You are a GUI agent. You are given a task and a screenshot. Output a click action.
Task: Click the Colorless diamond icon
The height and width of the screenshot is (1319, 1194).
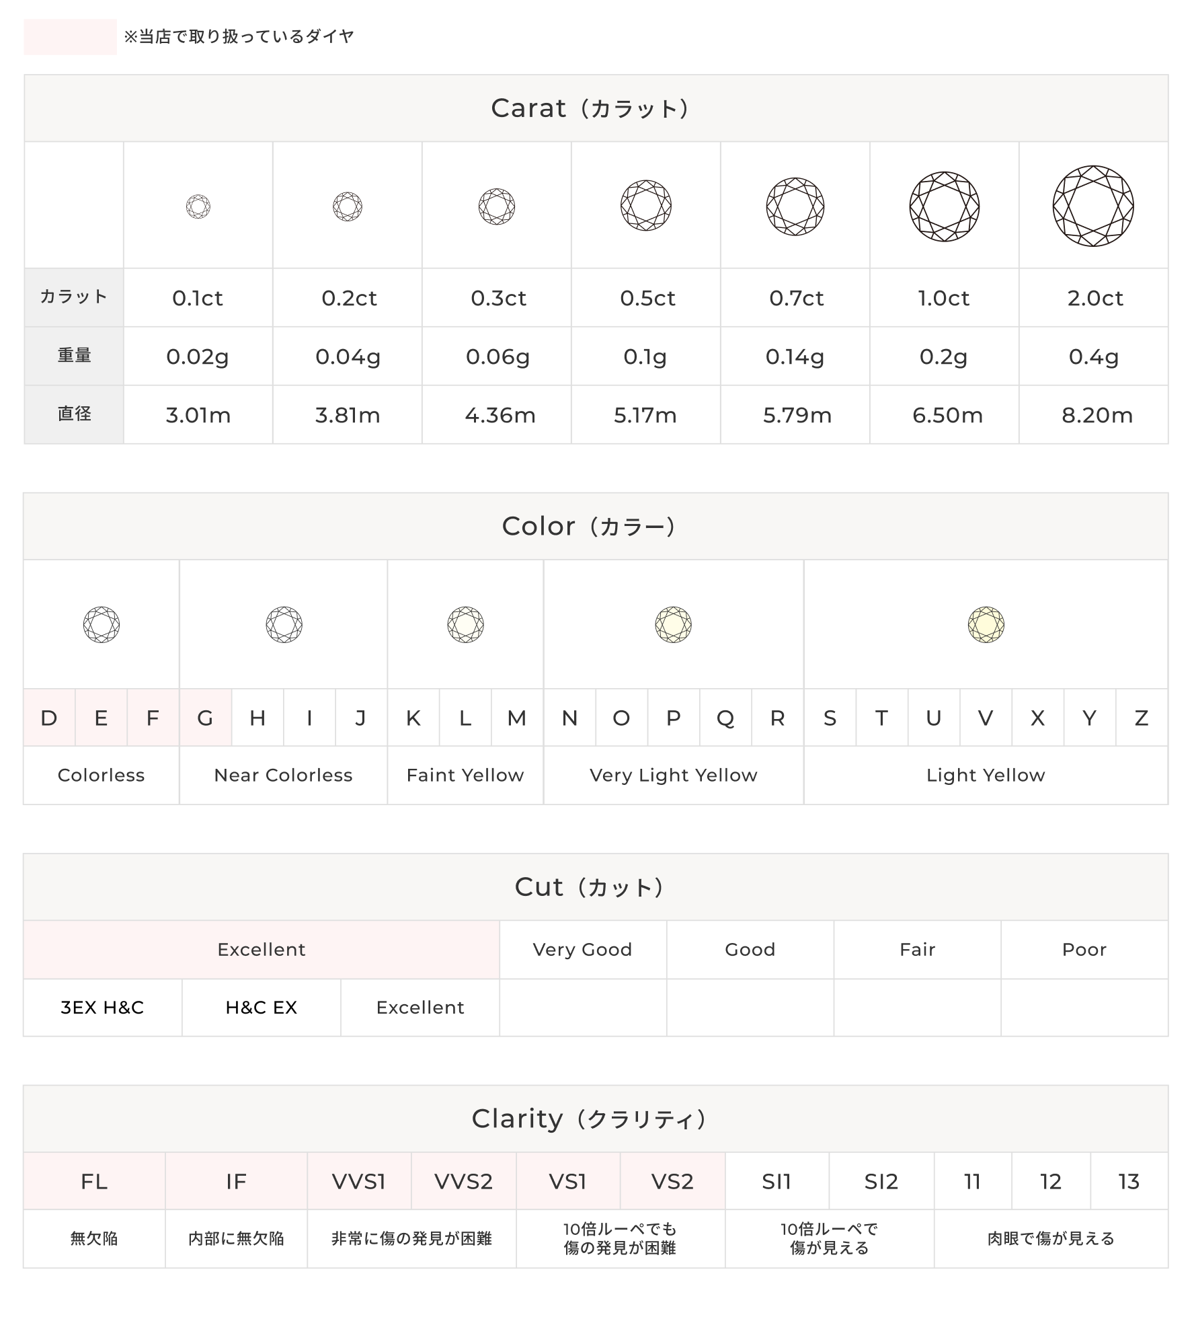[x=102, y=625]
